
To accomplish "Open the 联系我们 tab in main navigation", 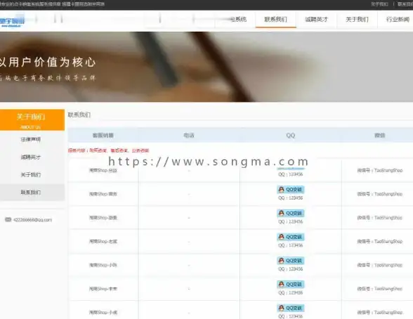I will [x=276, y=19].
